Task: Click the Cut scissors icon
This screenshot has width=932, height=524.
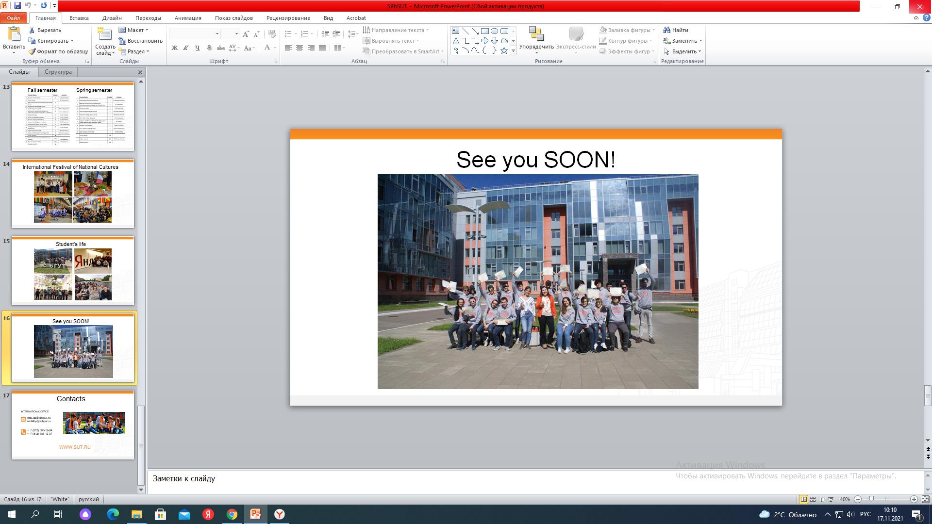Action: click(32, 30)
